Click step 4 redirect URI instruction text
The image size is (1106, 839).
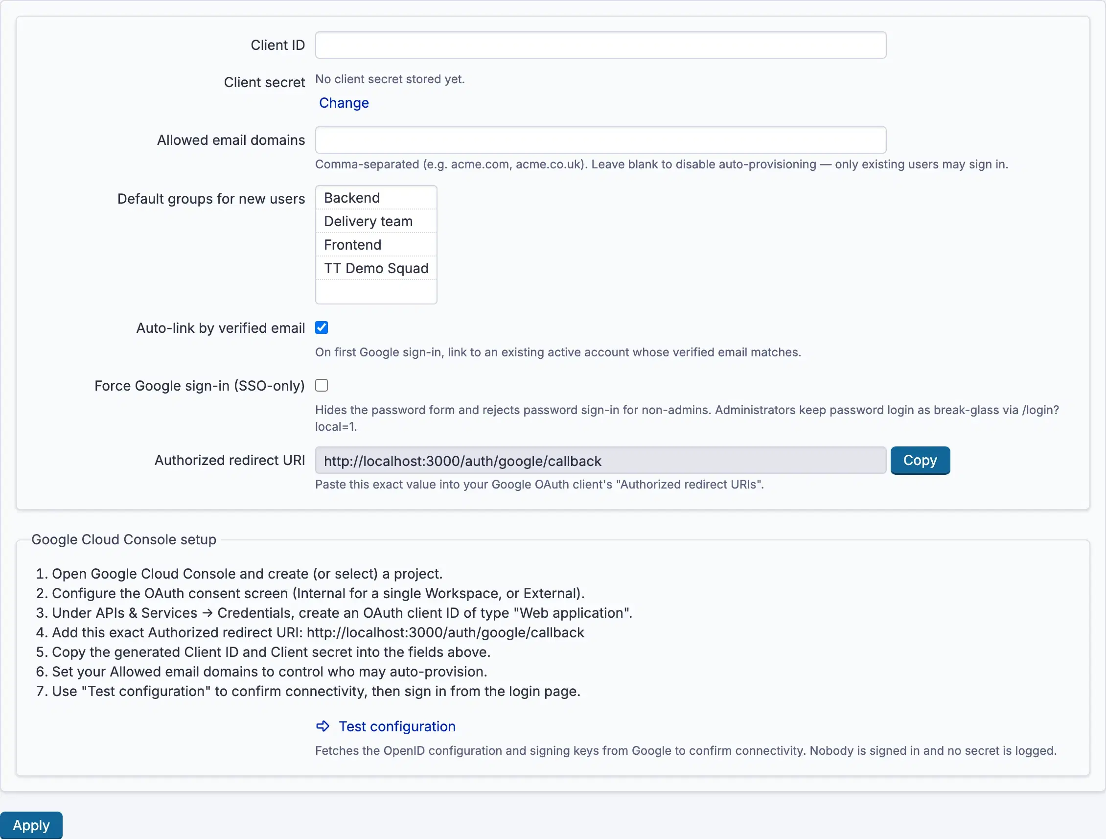pos(318,632)
